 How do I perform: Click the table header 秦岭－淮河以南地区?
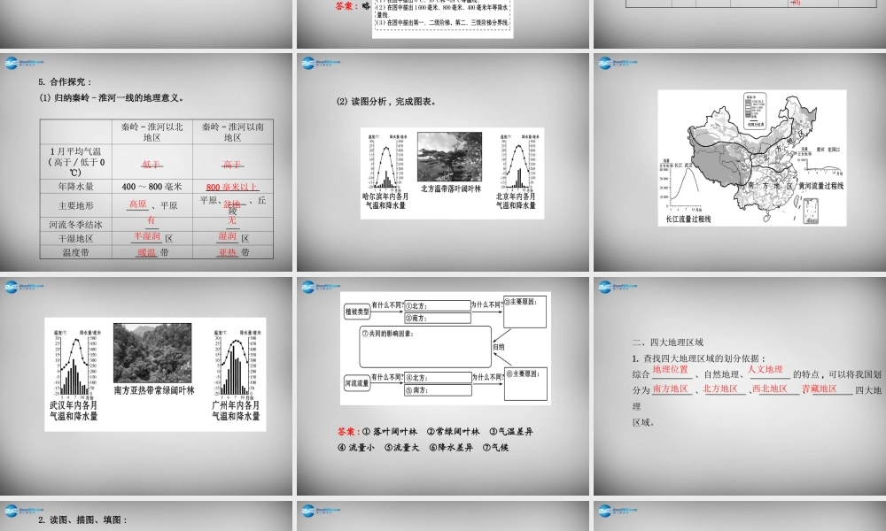coord(233,132)
